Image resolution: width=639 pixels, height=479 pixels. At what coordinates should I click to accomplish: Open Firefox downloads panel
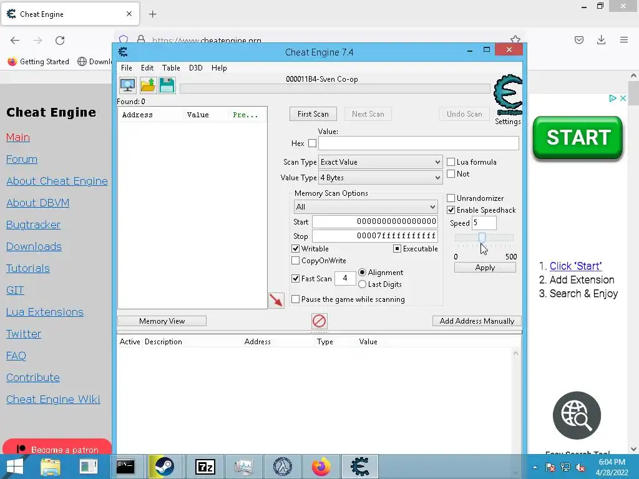tap(601, 40)
